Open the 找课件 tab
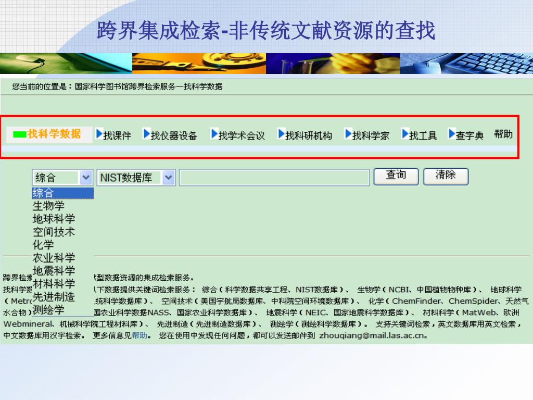Viewport: 533px width, 400px height. point(117,135)
